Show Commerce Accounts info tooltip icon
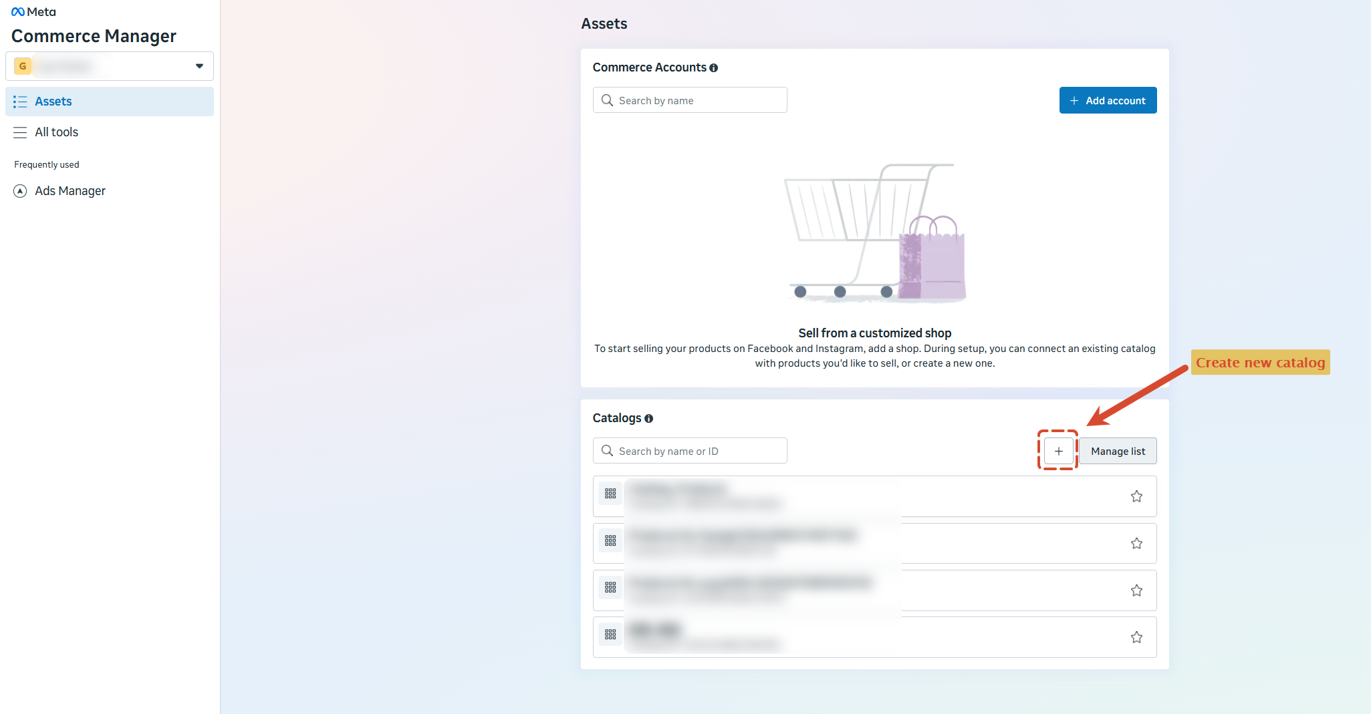This screenshot has height=714, width=1371. tap(714, 68)
